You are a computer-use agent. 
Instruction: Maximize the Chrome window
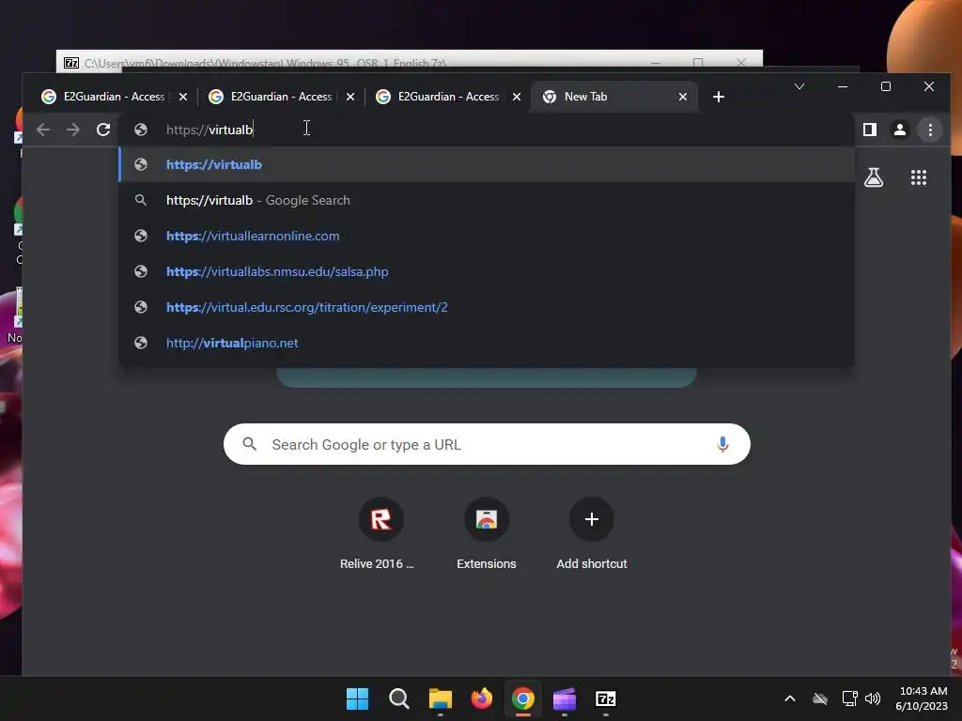coord(885,86)
